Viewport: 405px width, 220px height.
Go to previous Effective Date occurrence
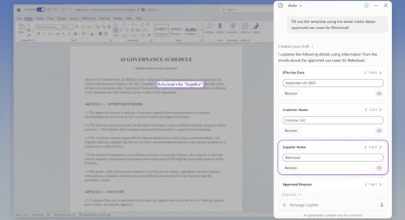(365, 72)
